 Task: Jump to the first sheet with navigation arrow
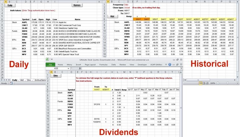click(x=2, y=80)
